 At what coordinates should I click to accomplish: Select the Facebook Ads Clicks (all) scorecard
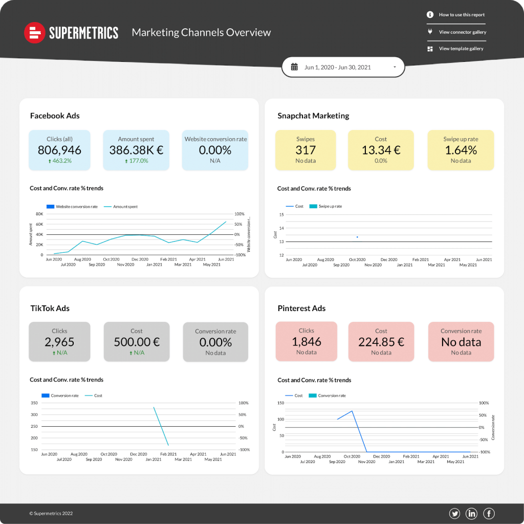point(59,150)
